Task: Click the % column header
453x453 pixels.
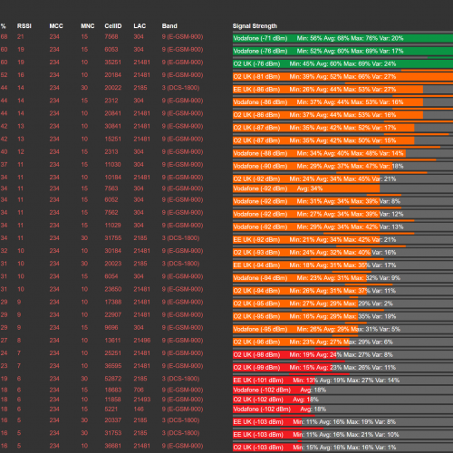Action: pos(4,26)
